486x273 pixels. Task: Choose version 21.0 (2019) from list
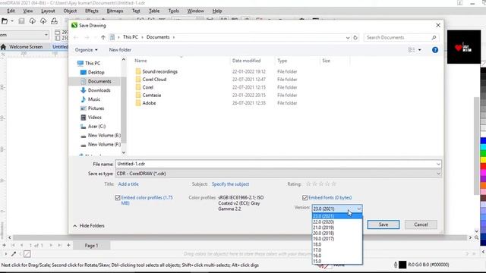pos(337,227)
